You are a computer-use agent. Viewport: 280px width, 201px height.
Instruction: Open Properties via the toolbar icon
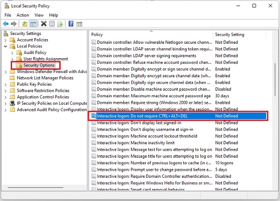pos(52,24)
